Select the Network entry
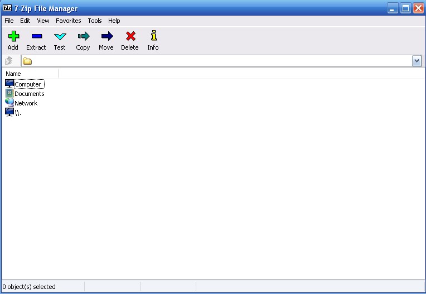This screenshot has width=426, height=294. coord(26,103)
